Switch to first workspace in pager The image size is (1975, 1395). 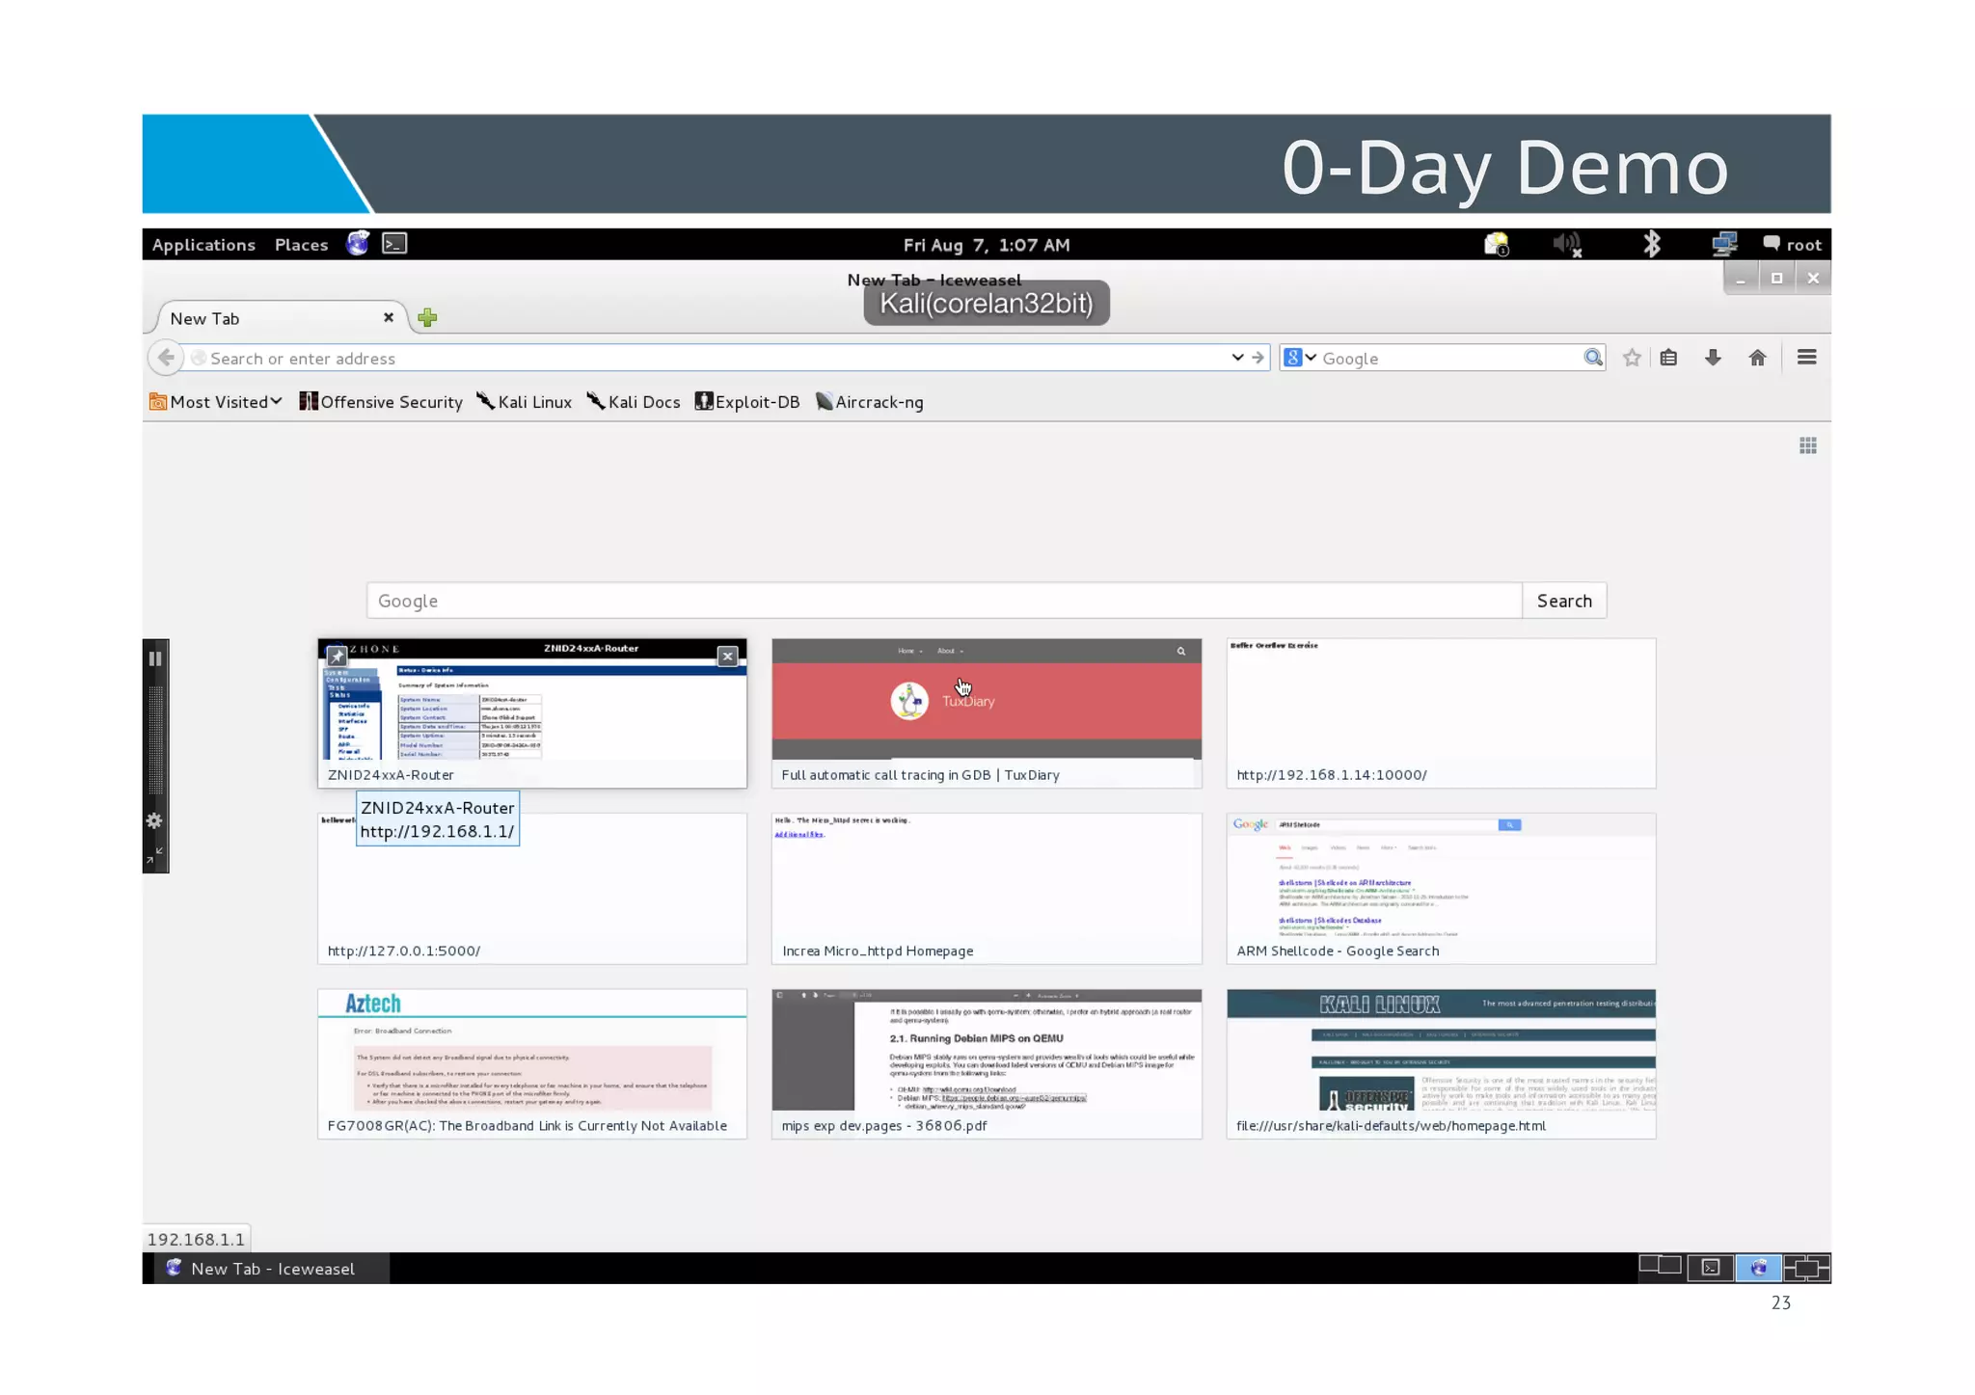(x=1661, y=1267)
